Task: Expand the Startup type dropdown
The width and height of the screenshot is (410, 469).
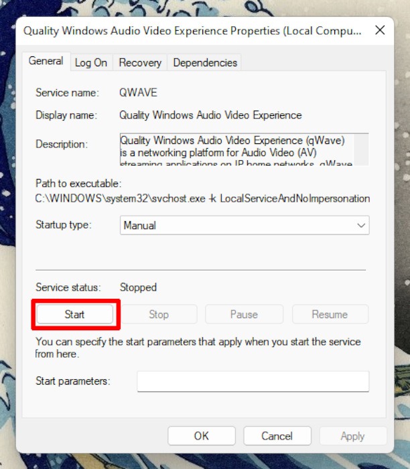Action: [245, 225]
